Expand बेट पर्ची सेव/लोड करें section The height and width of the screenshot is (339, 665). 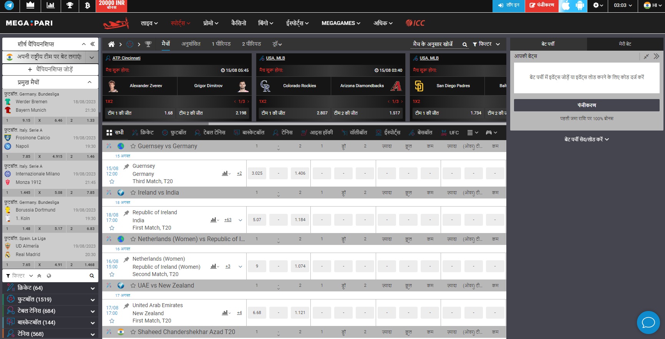click(587, 139)
